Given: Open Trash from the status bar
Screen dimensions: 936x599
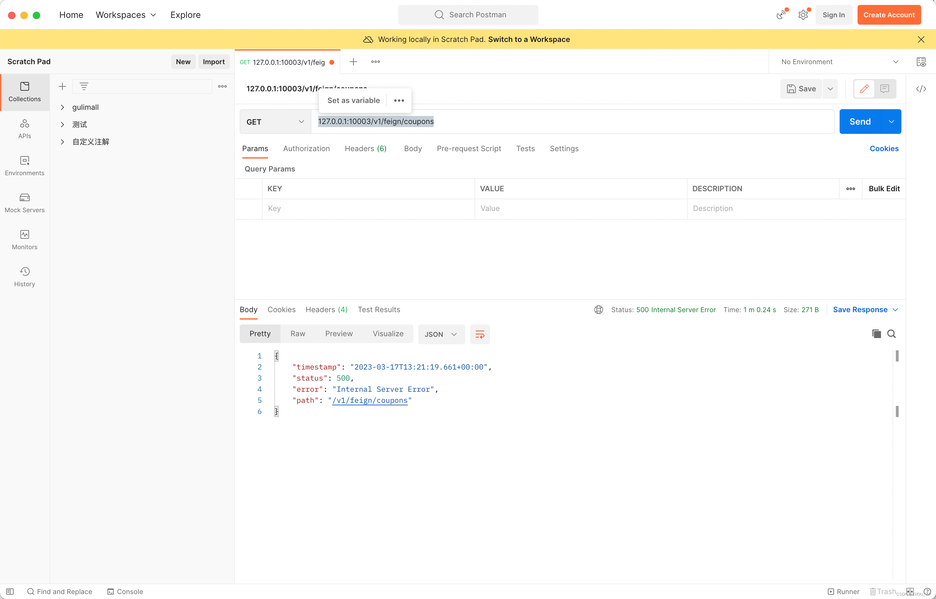Looking at the screenshot, I should point(883,592).
